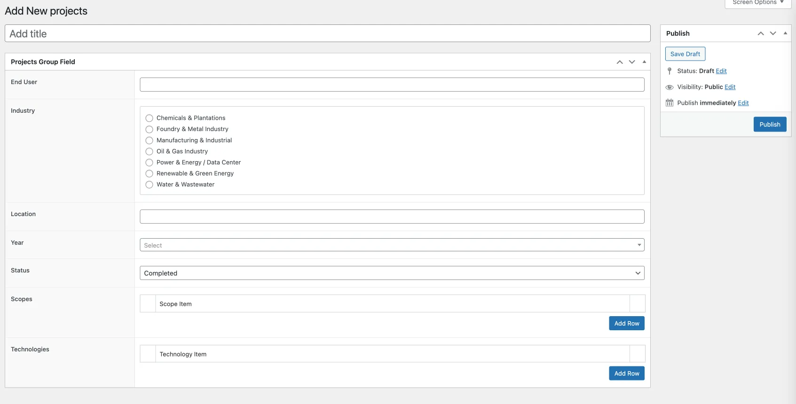
Task: Click the Publish panel heading
Action: tap(678, 33)
